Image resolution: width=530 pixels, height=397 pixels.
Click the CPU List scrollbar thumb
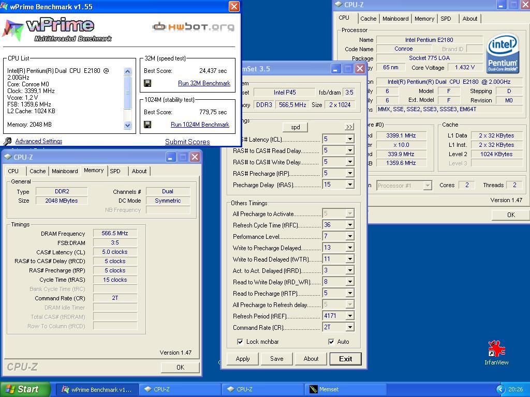point(127,93)
